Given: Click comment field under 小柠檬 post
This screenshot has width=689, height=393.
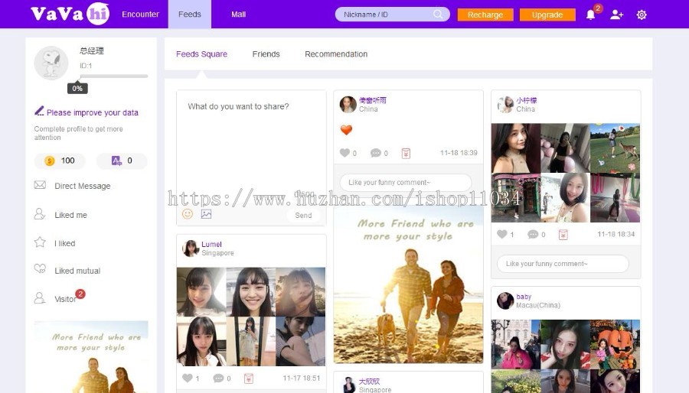Looking at the screenshot, I should [563, 264].
